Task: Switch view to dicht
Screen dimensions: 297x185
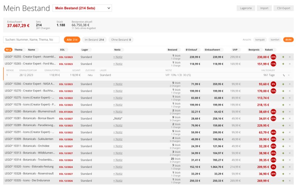Action: click(x=288, y=40)
